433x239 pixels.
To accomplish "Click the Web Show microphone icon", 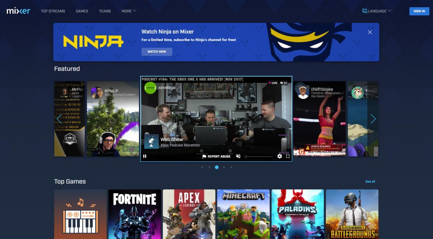I will (151, 141).
